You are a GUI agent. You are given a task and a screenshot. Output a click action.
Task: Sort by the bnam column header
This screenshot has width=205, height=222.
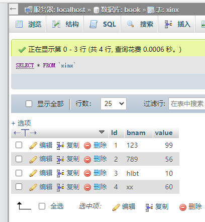tap(136, 133)
